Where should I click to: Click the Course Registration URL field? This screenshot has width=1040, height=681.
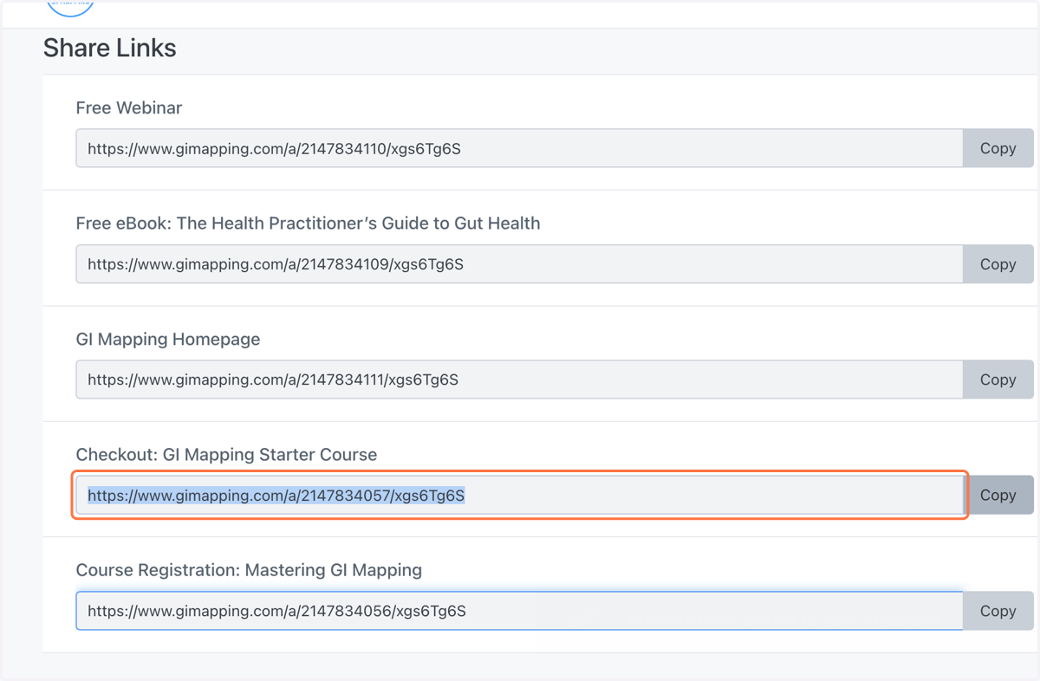tap(519, 611)
